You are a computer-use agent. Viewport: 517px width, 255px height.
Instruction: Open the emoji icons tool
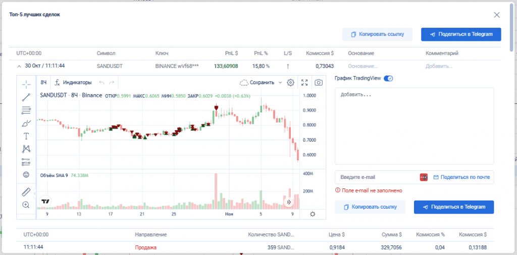26,174
